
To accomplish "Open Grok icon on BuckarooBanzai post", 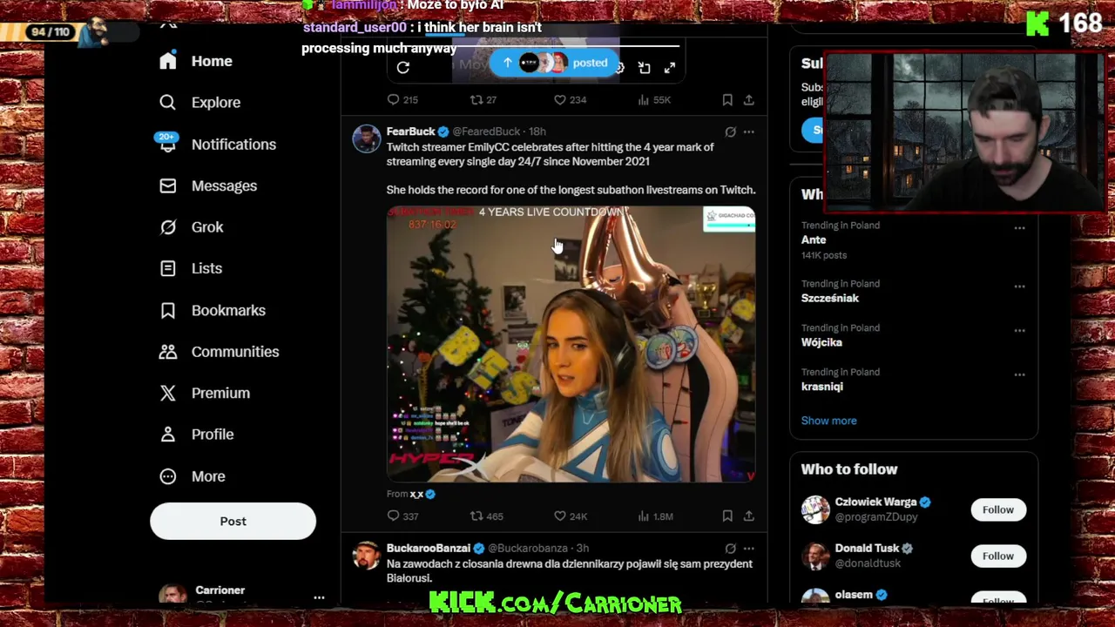I will (730, 548).
